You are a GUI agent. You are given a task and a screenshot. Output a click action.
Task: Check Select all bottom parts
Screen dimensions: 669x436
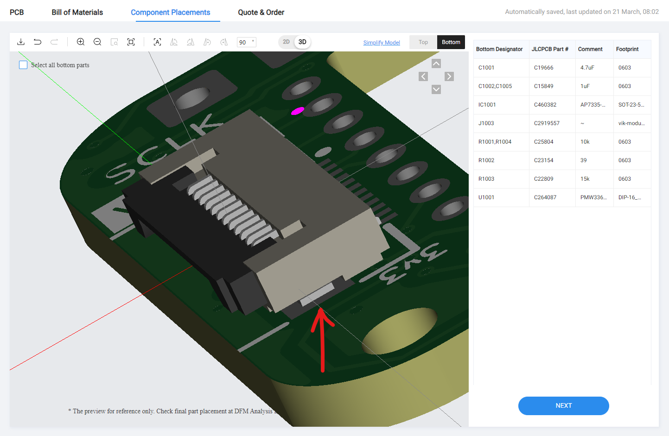[x=23, y=65]
